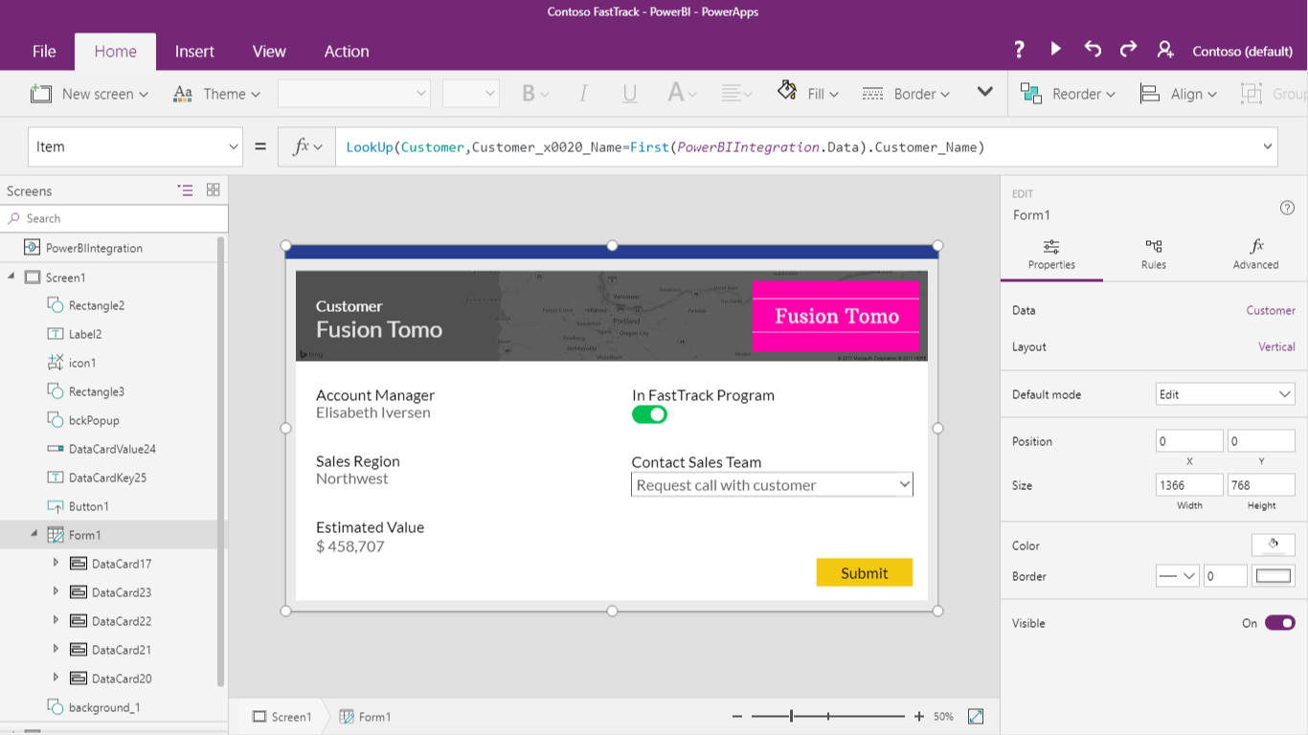The width and height of the screenshot is (1308, 735).
Task: Click the Preview app play icon
Action: point(1055,49)
